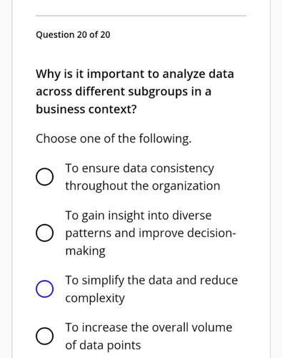The image size is (282, 358).
Task: Click the 'Question 20 of 20' heading
Action: coord(73,35)
